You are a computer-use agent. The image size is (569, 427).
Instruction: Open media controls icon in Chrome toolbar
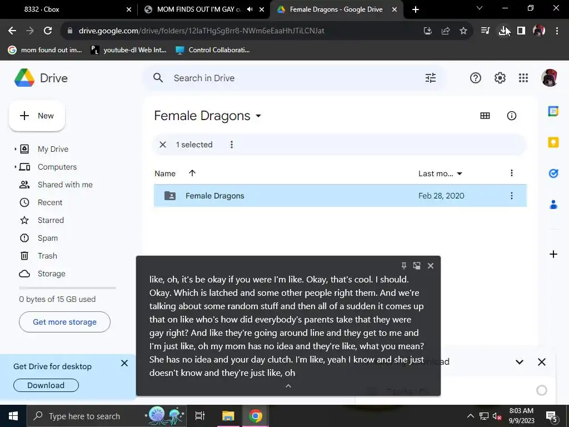(485, 31)
